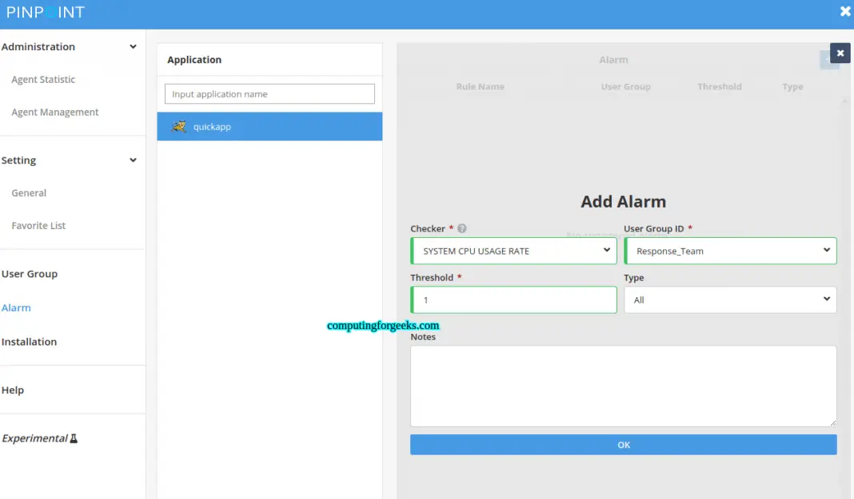The height and width of the screenshot is (499, 854).
Task: Click the application name search field
Action: [269, 93]
